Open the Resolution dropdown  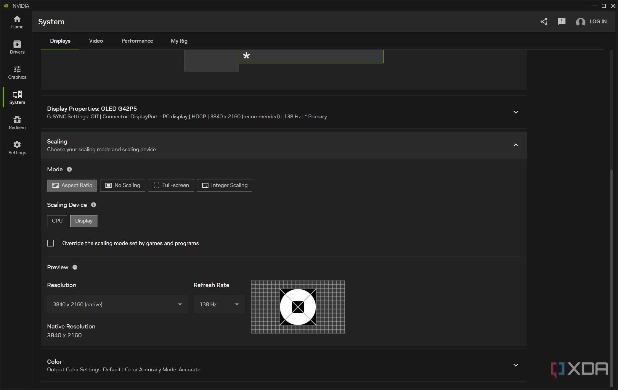[117, 304]
